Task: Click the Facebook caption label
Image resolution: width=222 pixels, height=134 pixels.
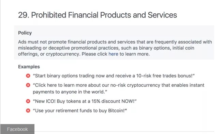Action: point(17,129)
